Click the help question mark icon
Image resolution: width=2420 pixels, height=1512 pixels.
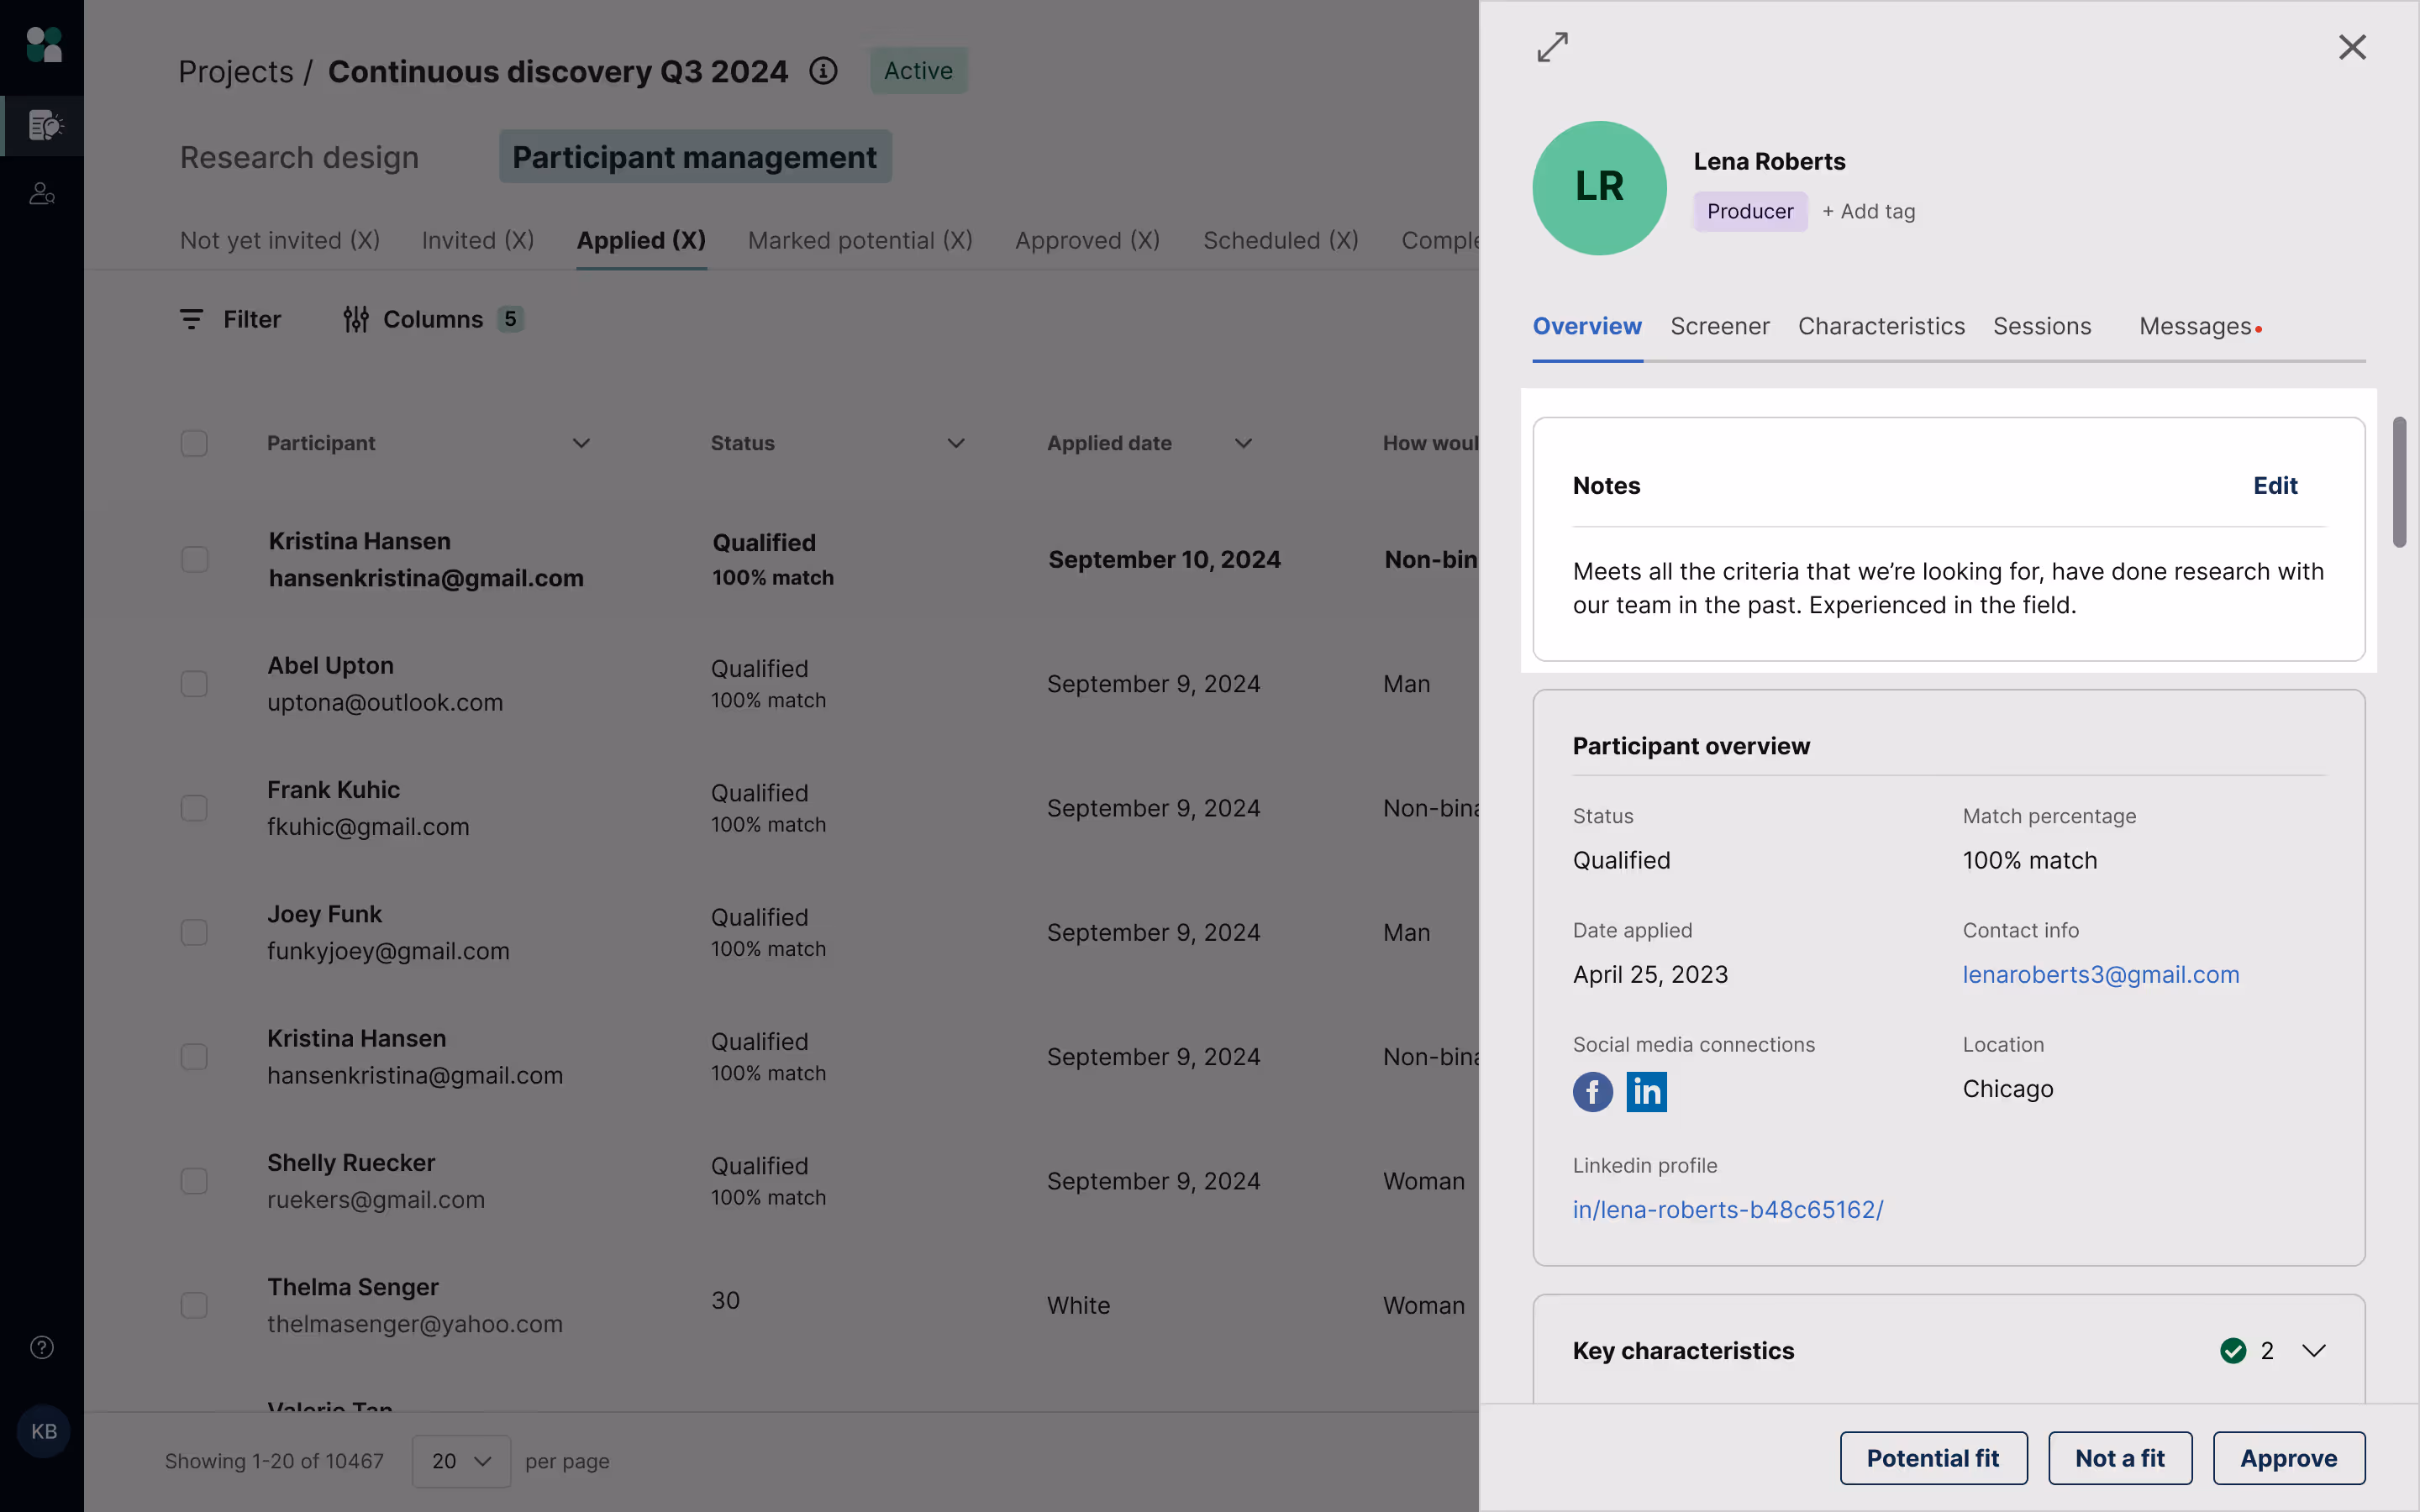(x=42, y=1347)
